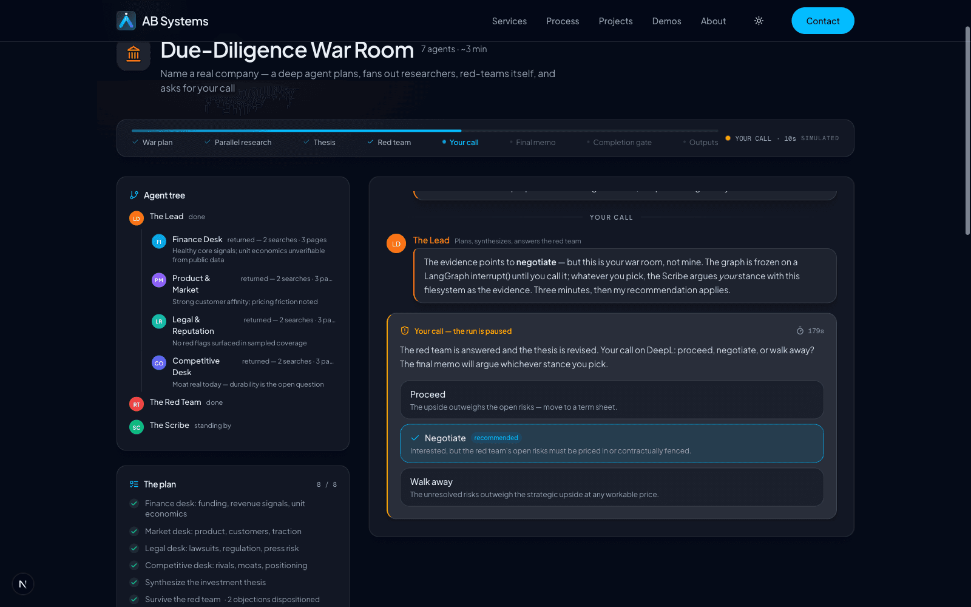Click 'Moat real today' summary text

[x=248, y=384]
